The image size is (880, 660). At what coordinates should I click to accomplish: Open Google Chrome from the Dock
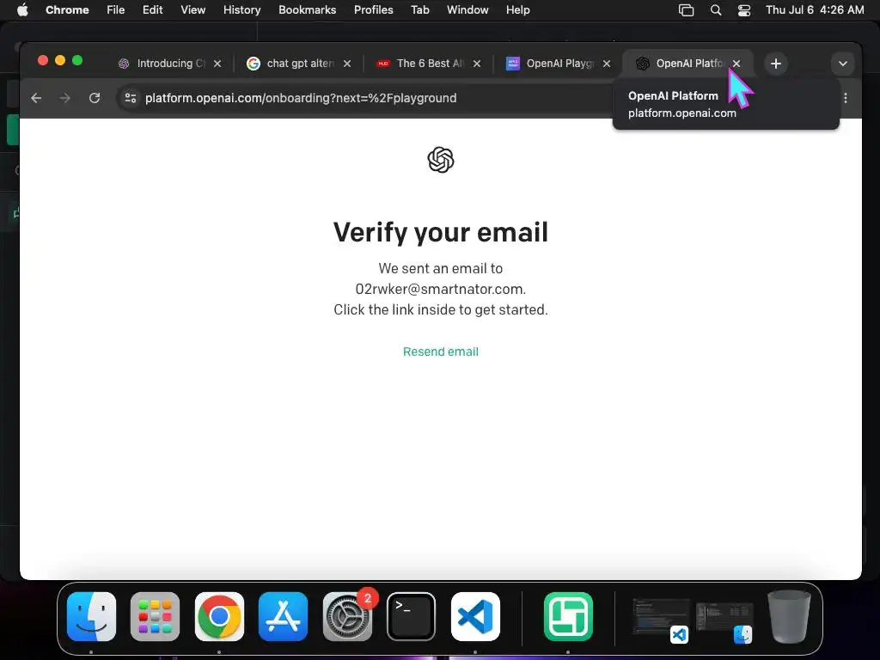[219, 616]
